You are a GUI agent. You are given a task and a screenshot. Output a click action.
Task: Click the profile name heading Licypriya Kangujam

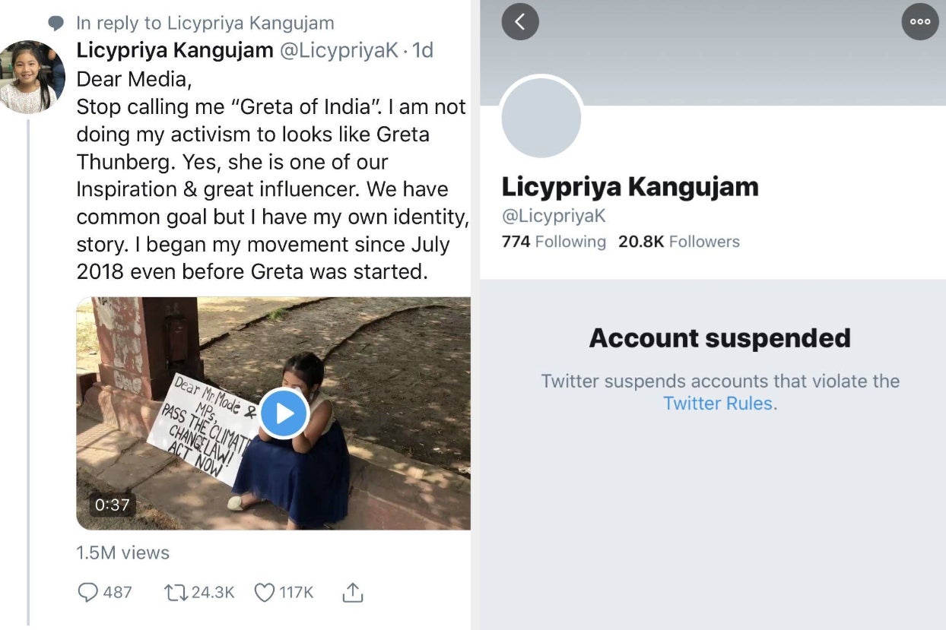tap(630, 187)
